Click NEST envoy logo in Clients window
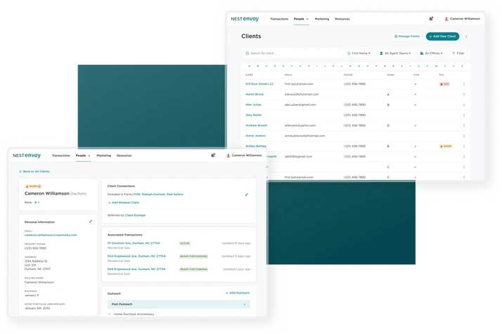Screen dimensions: 502x334 coord(245,19)
